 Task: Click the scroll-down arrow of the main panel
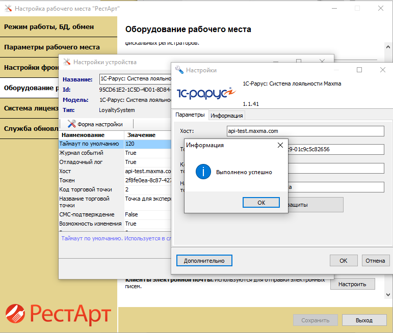(x=388, y=295)
